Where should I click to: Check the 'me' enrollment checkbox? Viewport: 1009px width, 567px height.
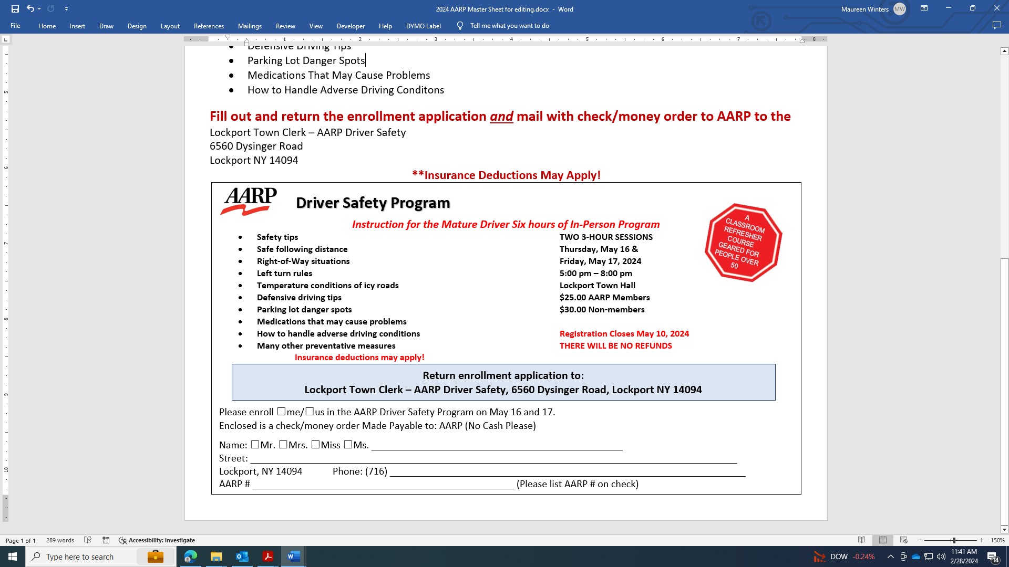click(x=281, y=412)
